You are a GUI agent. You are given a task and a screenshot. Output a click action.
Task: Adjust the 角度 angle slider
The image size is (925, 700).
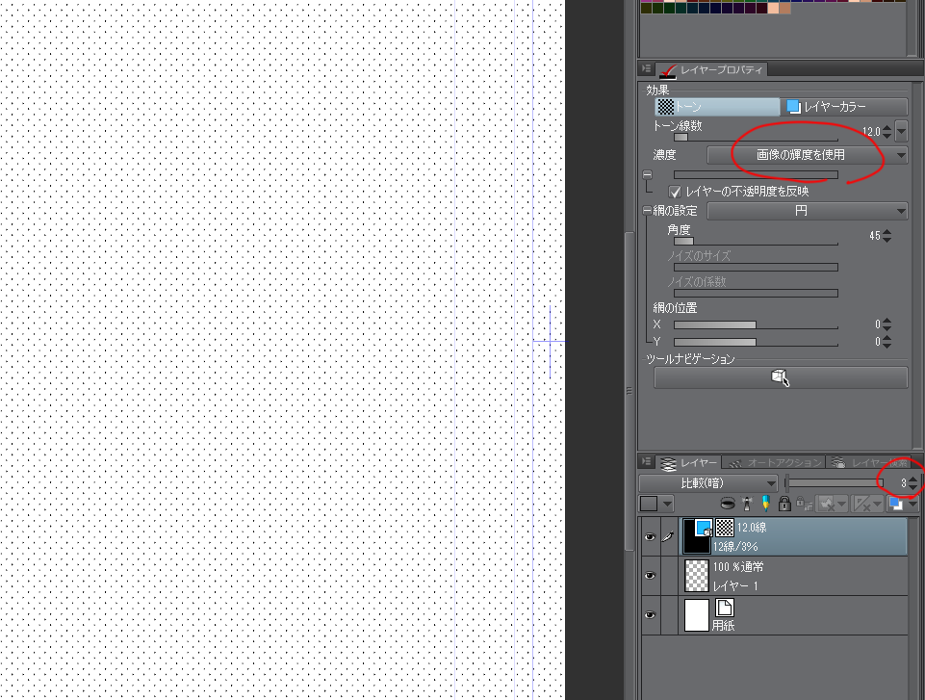pyautogui.click(x=756, y=242)
